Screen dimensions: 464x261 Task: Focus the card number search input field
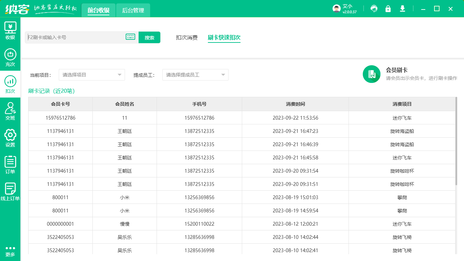click(x=75, y=37)
